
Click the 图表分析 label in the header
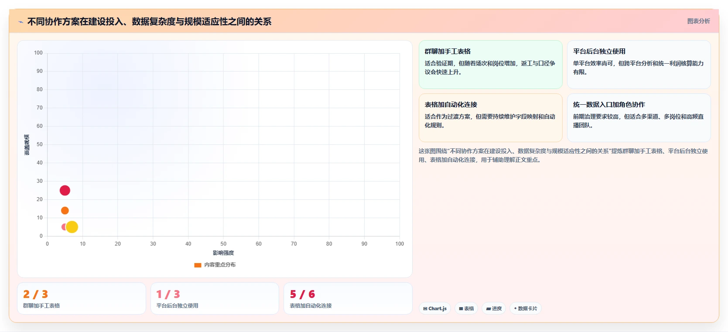point(698,21)
